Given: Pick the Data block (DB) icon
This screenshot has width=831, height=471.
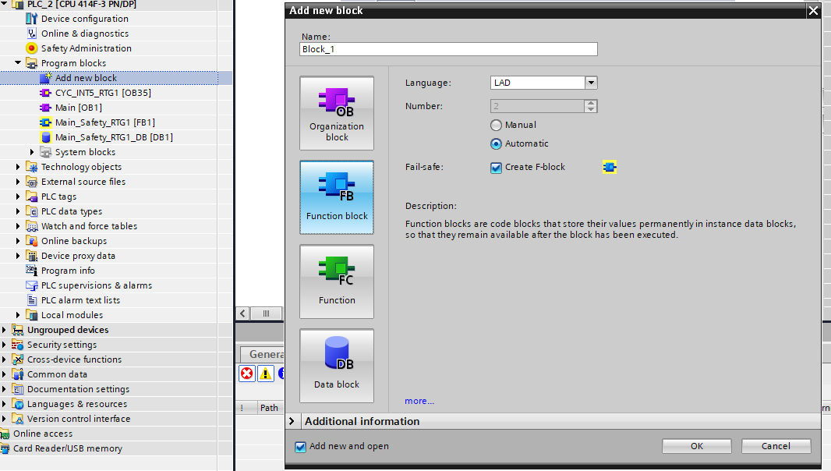Looking at the screenshot, I should pos(337,365).
